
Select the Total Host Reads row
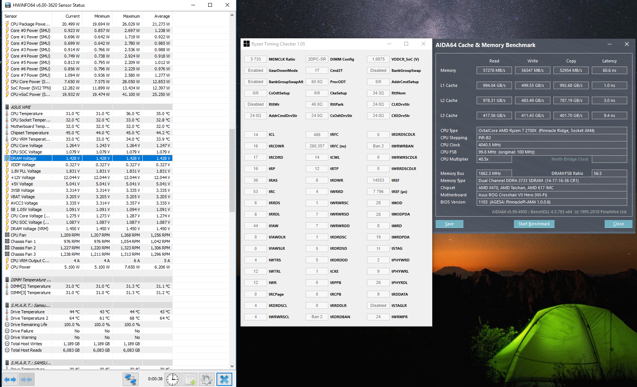(88, 350)
